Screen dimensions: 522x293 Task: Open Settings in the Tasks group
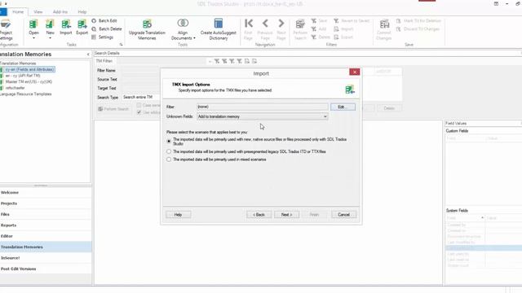103,37
